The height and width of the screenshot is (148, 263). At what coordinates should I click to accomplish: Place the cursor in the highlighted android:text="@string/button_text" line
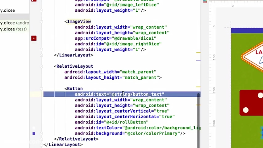[120, 94]
